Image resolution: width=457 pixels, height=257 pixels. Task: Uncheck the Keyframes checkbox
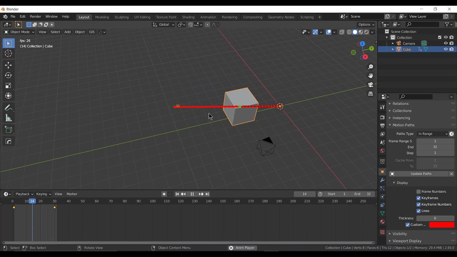pyautogui.click(x=418, y=198)
